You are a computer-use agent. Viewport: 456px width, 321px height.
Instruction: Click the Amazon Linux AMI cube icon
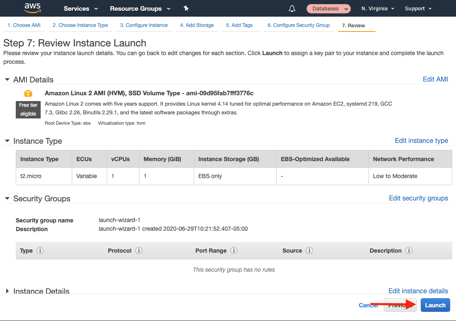(x=28, y=94)
